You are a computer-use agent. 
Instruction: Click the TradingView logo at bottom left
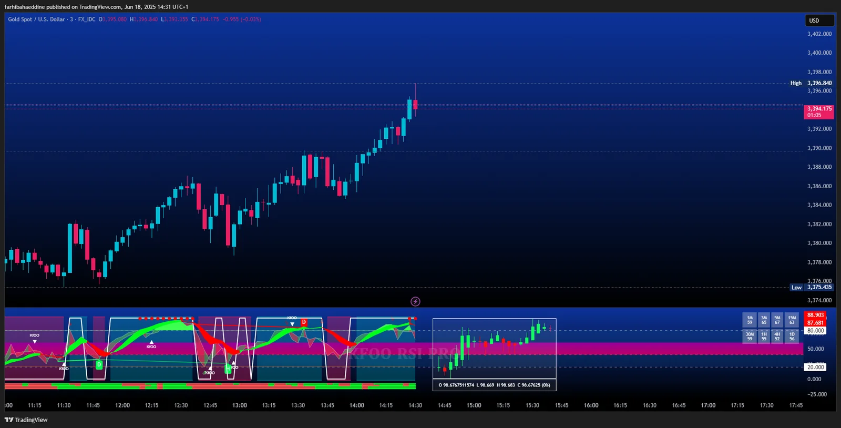pyautogui.click(x=26, y=420)
